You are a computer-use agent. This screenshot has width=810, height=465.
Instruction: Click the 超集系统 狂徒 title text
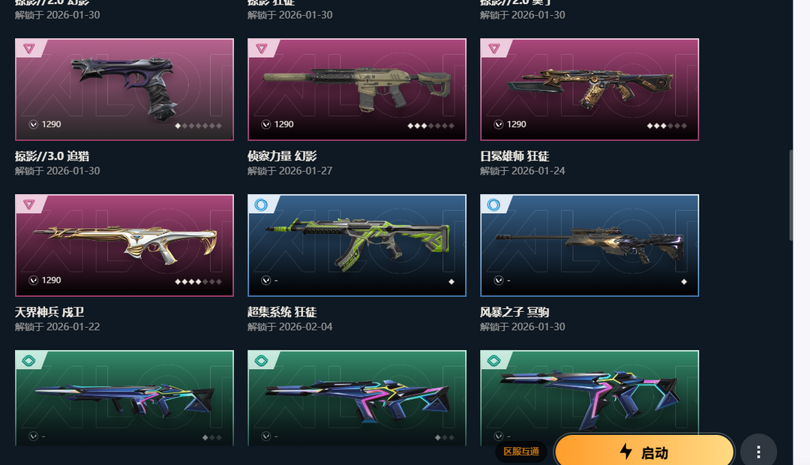coord(282,312)
